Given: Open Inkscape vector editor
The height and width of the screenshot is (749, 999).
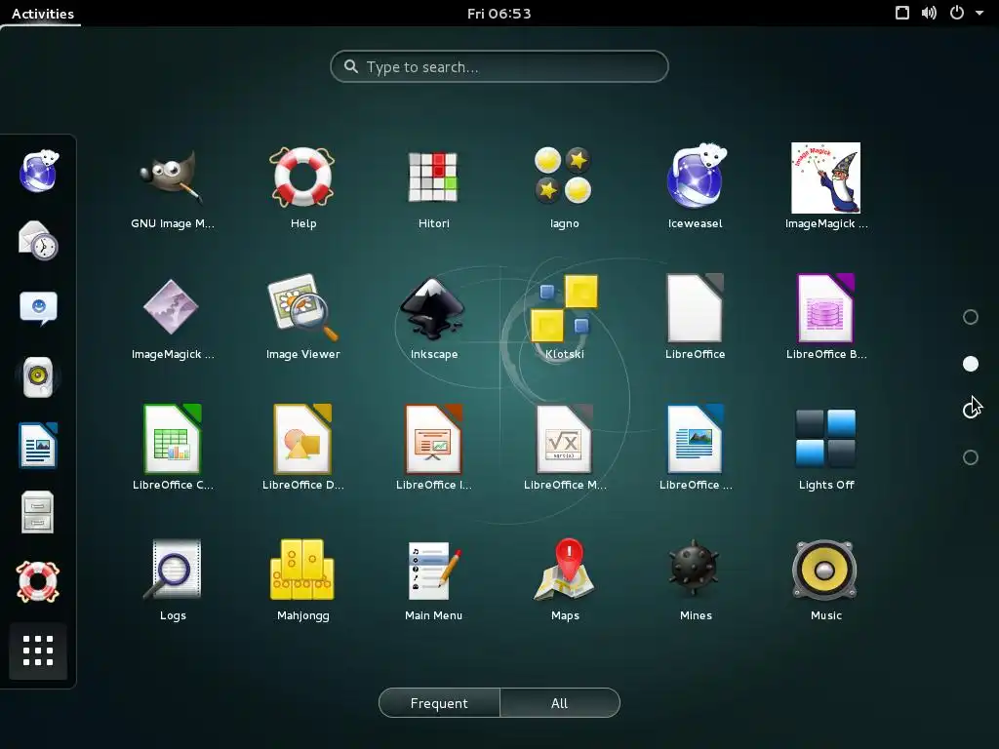Looking at the screenshot, I should click(x=433, y=319).
